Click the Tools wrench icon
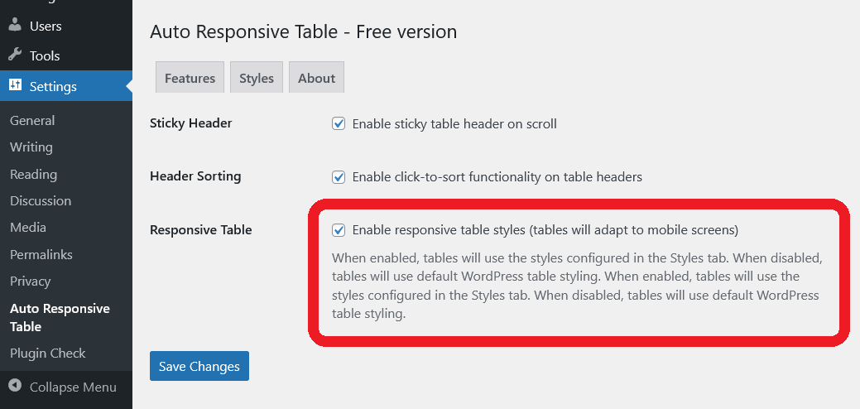 click(15, 55)
